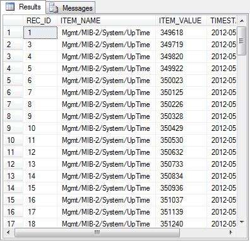The image size is (250, 241).
Task: Select the ITEM_NAME column header
Action: pos(106,21)
